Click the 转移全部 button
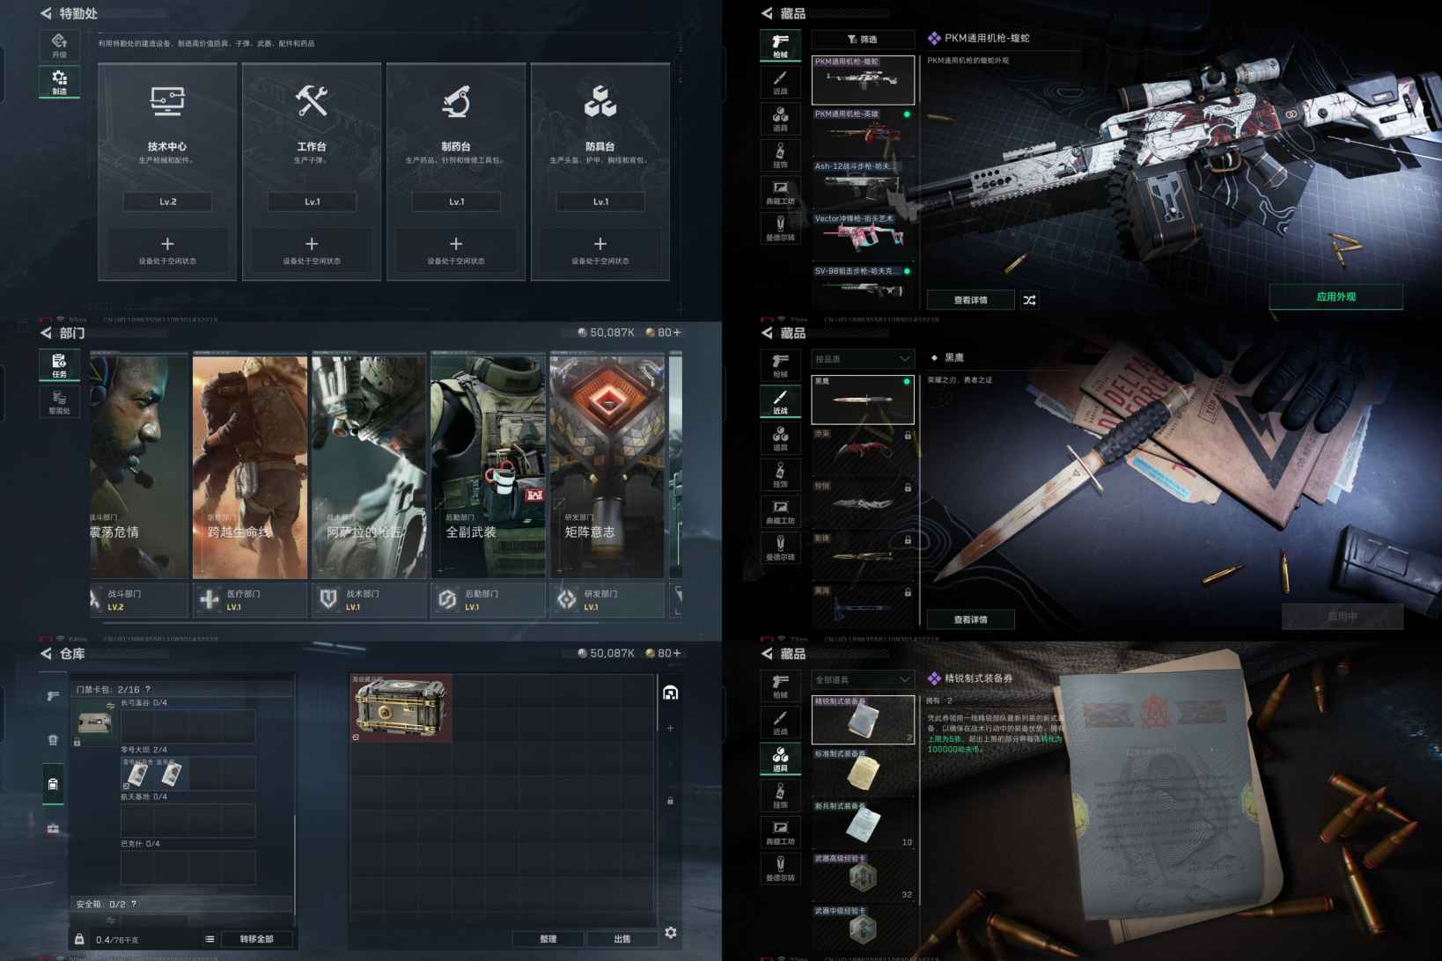Screen dimensions: 1442x961 click(x=256, y=939)
